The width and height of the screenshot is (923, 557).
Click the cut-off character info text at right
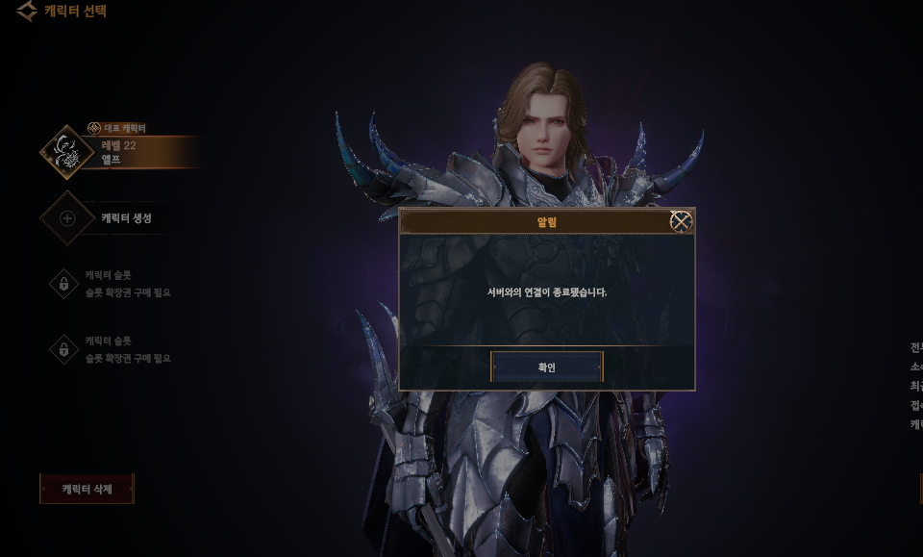point(916,386)
